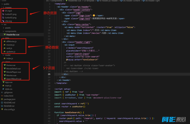190x124 pixels.
Task: Click the el-header.pc-header breadcrumb segment
Action: [109, 1]
